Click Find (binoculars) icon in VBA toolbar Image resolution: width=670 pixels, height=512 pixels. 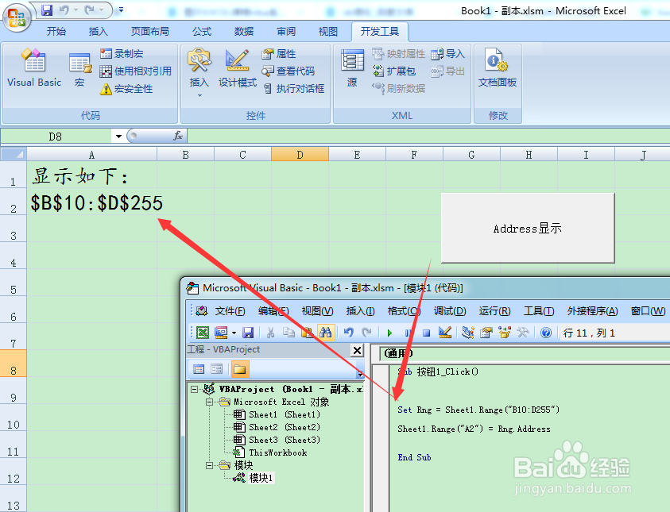(x=326, y=332)
